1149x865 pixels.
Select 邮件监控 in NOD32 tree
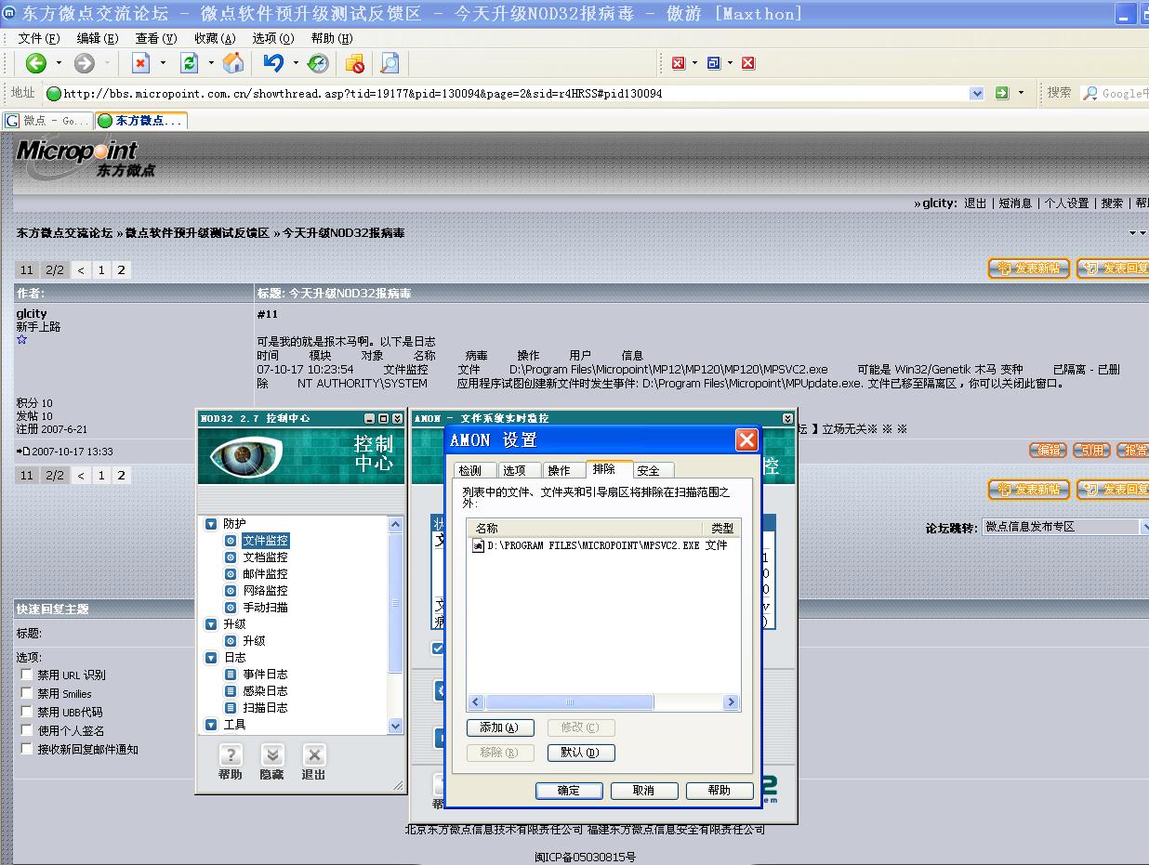(265, 574)
